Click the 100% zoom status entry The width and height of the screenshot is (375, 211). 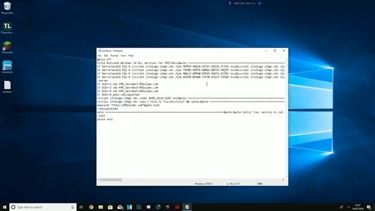[x=260, y=183]
